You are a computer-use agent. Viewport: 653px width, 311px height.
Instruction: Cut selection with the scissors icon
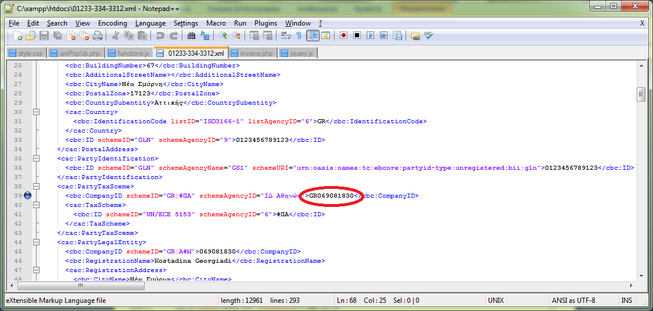point(116,36)
